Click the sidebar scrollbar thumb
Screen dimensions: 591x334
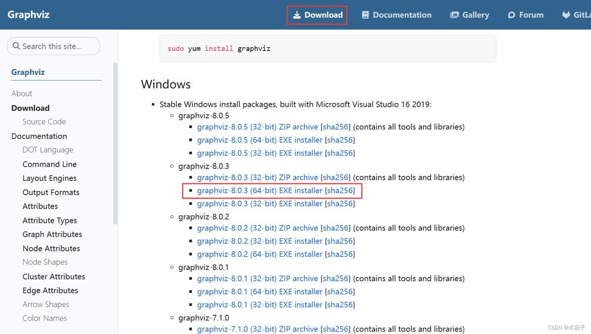115,143
